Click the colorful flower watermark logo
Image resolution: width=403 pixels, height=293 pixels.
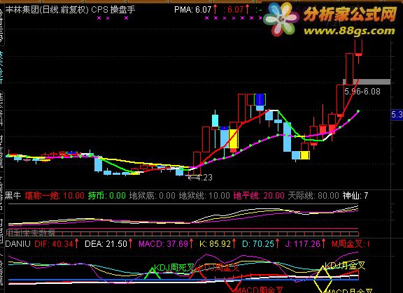click(280, 20)
